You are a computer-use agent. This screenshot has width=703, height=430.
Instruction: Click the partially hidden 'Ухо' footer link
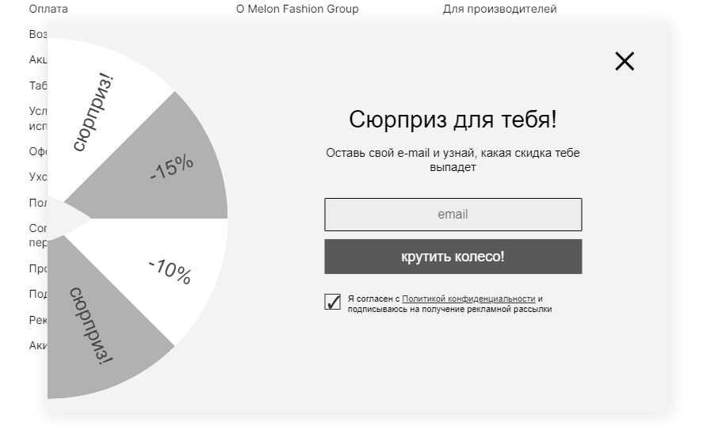[38, 177]
